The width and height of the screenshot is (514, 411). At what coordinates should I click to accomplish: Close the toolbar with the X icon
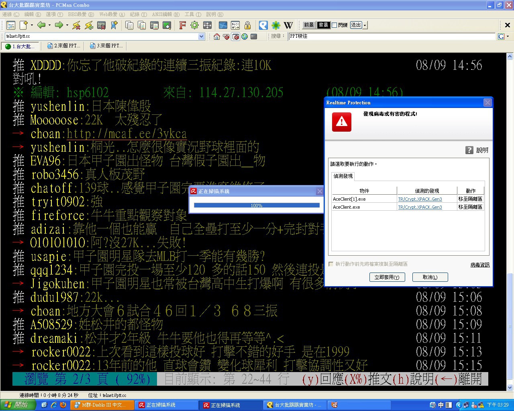(507, 25)
